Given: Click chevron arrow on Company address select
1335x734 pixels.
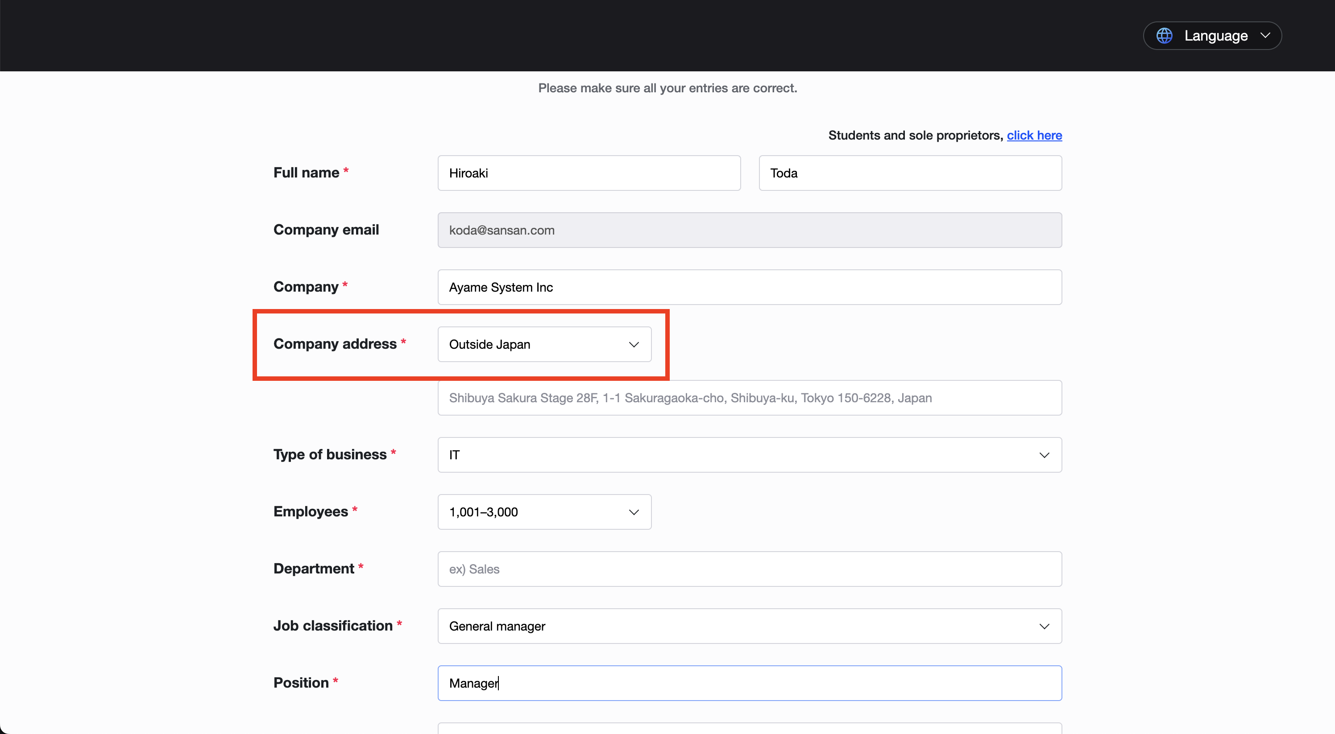Looking at the screenshot, I should click(633, 344).
